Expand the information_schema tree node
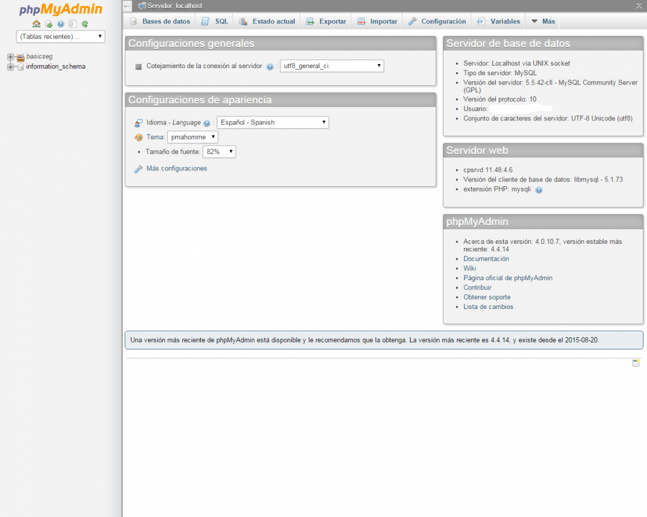Image resolution: width=647 pixels, height=517 pixels. [x=11, y=67]
